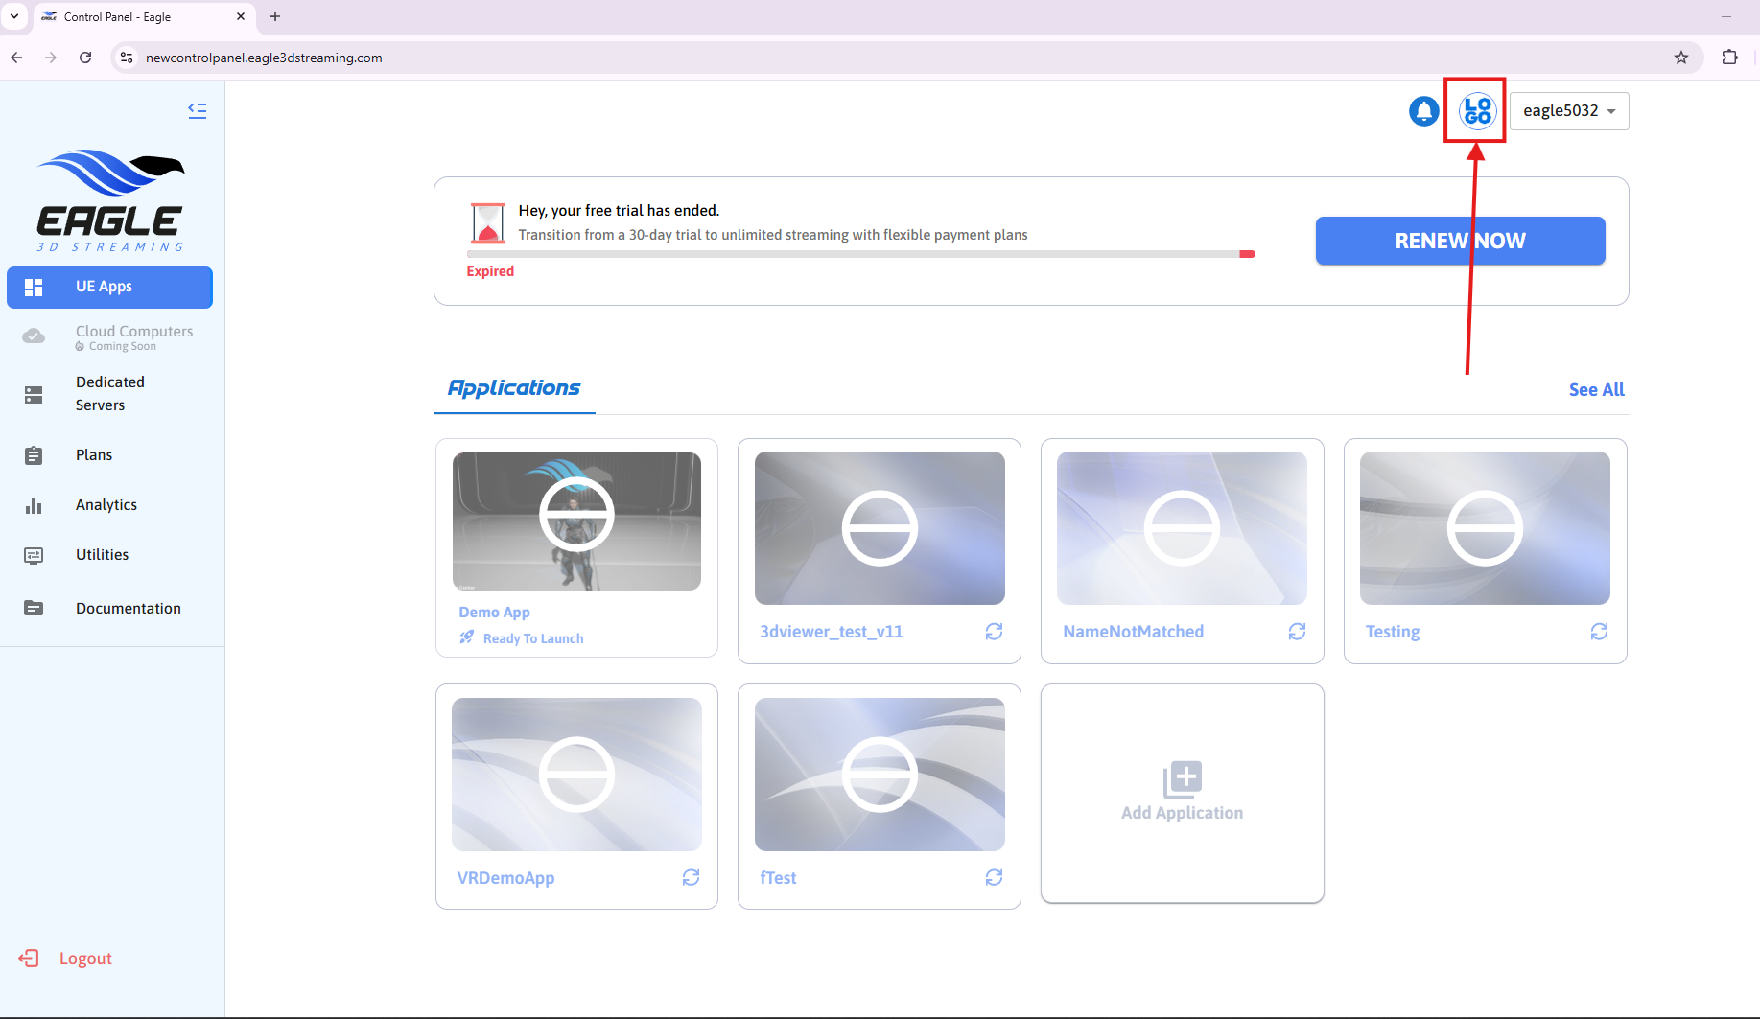
Task: Click refresh icon on fTest app
Action: [994, 877]
